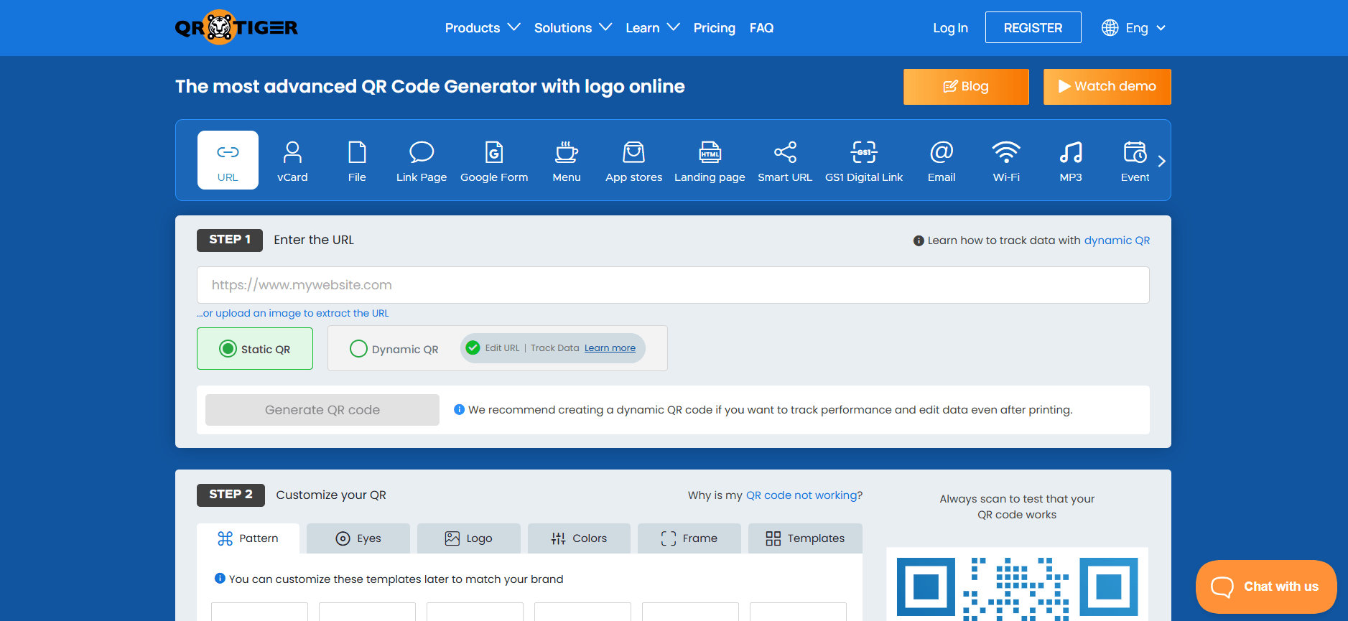Choose the Event QR type
The image size is (1348, 621).
pyautogui.click(x=1135, y=160)
